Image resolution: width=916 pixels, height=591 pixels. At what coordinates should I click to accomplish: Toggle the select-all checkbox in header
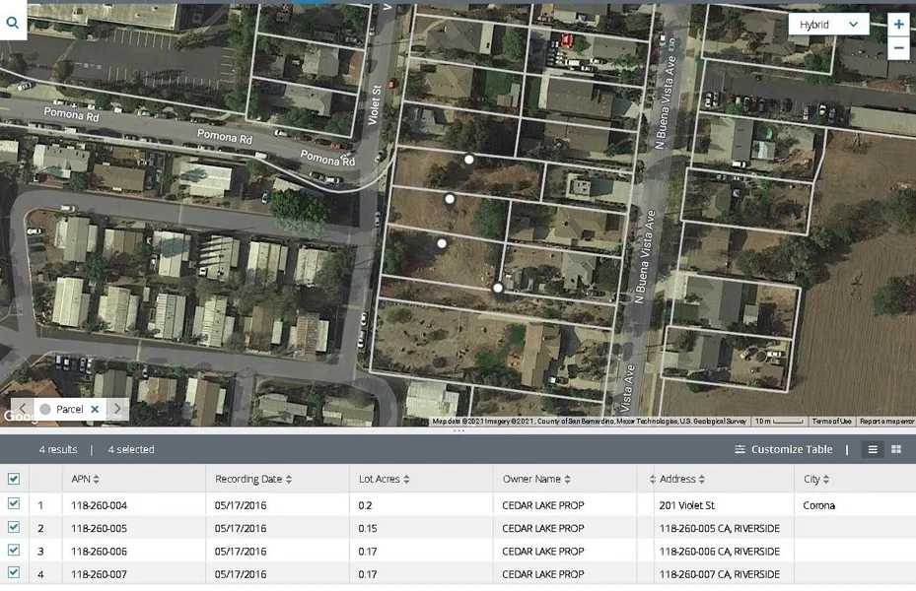(14, 479)
